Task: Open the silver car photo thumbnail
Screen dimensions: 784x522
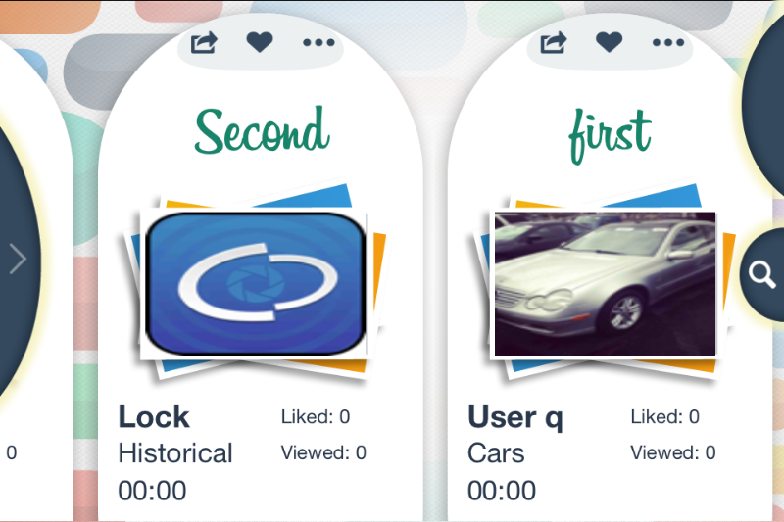Action: coord(605,283)
